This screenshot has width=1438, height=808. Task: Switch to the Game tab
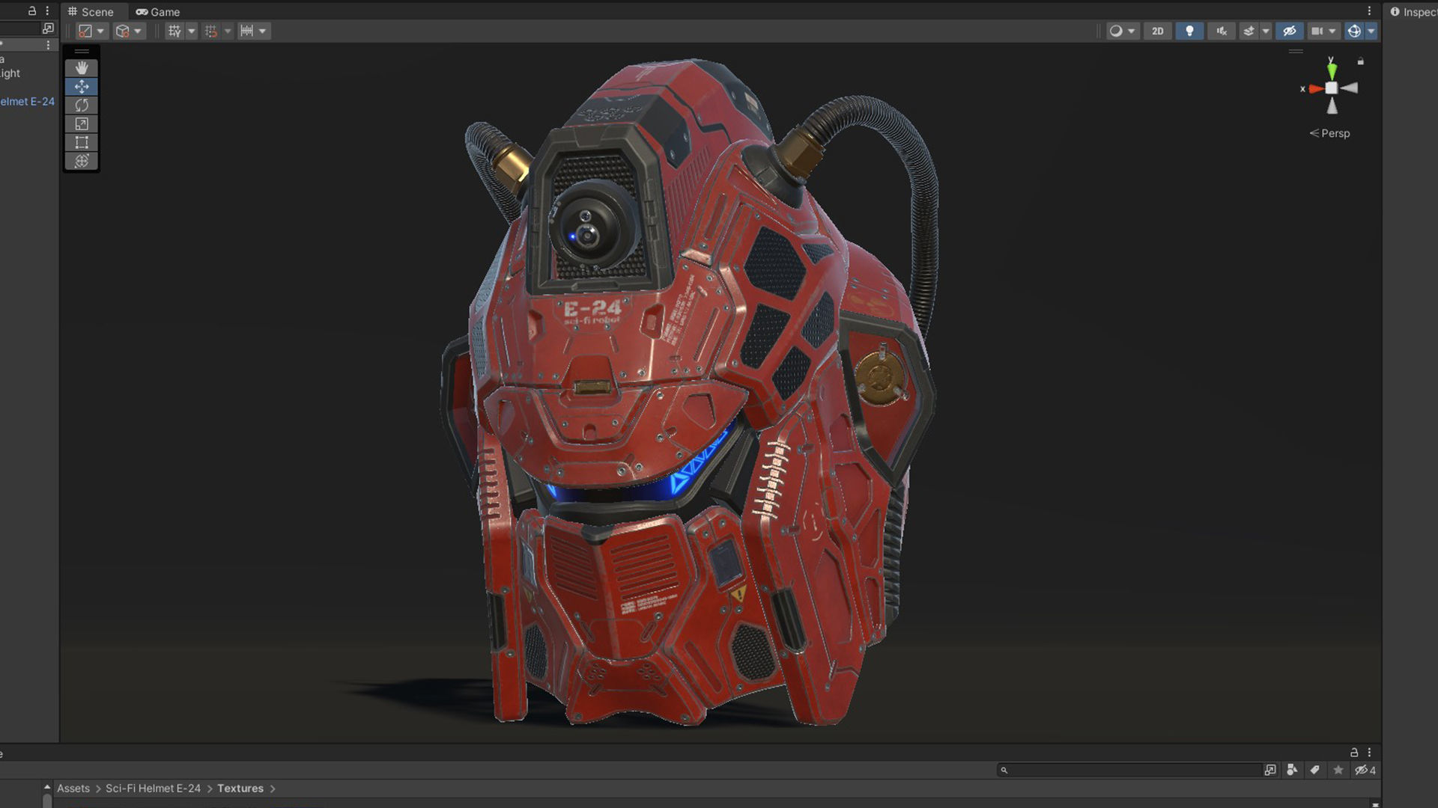click(x=158, y=12)
